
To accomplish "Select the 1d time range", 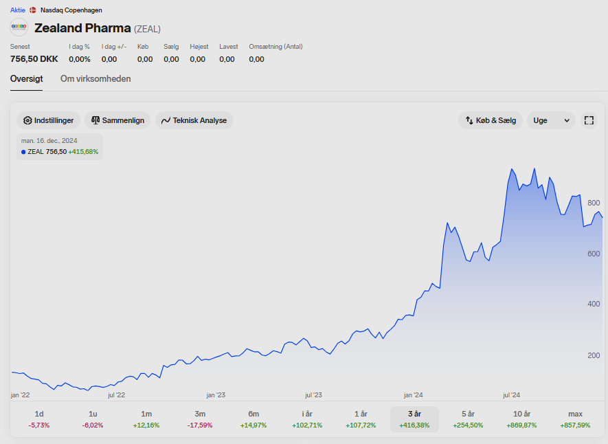I will (39, 419).
